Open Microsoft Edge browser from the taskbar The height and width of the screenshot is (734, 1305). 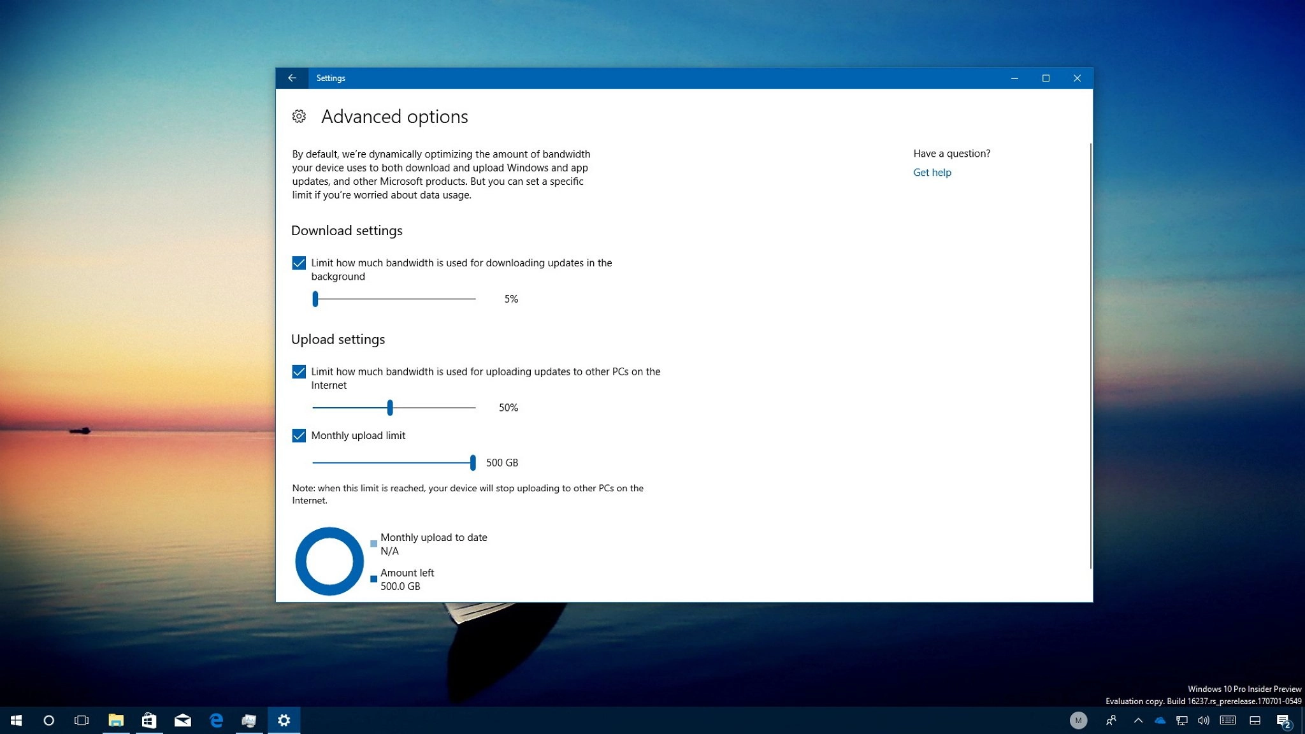pyautogui.click(x=216, y=721)
